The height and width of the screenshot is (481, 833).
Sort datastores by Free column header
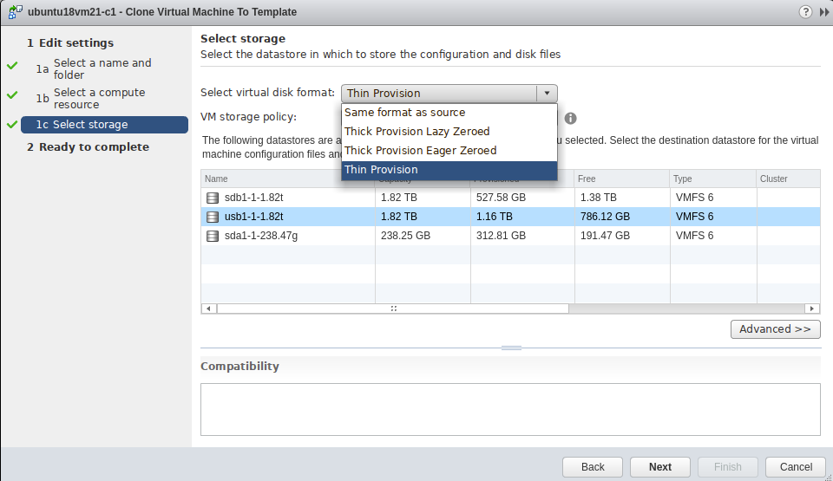click(x=620, y=179)
